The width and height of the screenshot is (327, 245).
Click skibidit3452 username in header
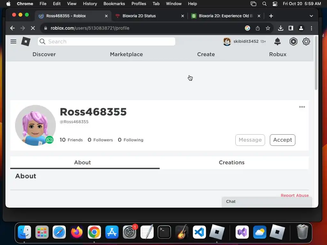tap(246, 41)
